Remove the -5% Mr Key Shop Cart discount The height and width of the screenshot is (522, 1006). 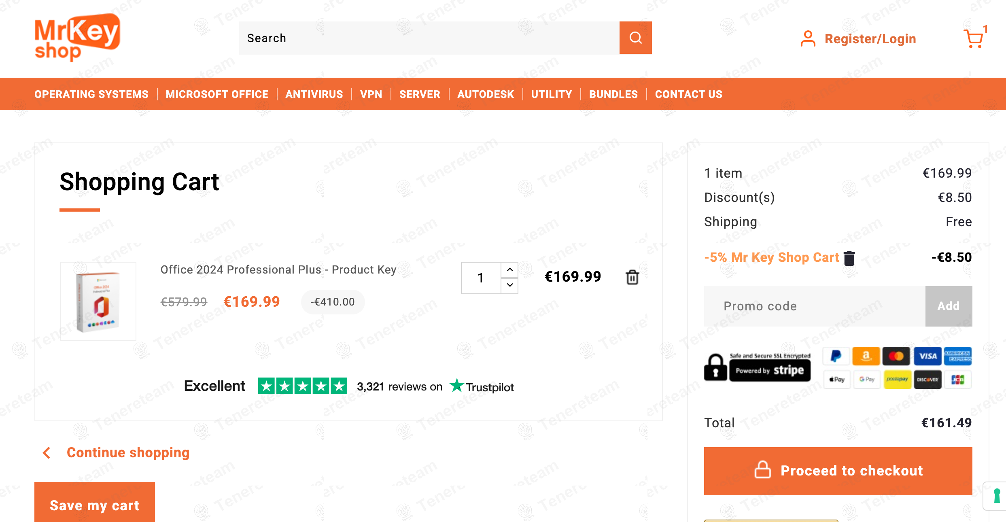[x=849, y=258]
